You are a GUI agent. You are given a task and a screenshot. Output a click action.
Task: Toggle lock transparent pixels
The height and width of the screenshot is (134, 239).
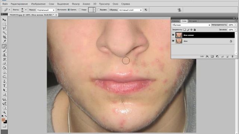[184, 30]
